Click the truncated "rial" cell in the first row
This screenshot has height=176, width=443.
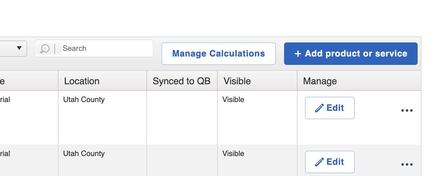(x=5, y=100)
